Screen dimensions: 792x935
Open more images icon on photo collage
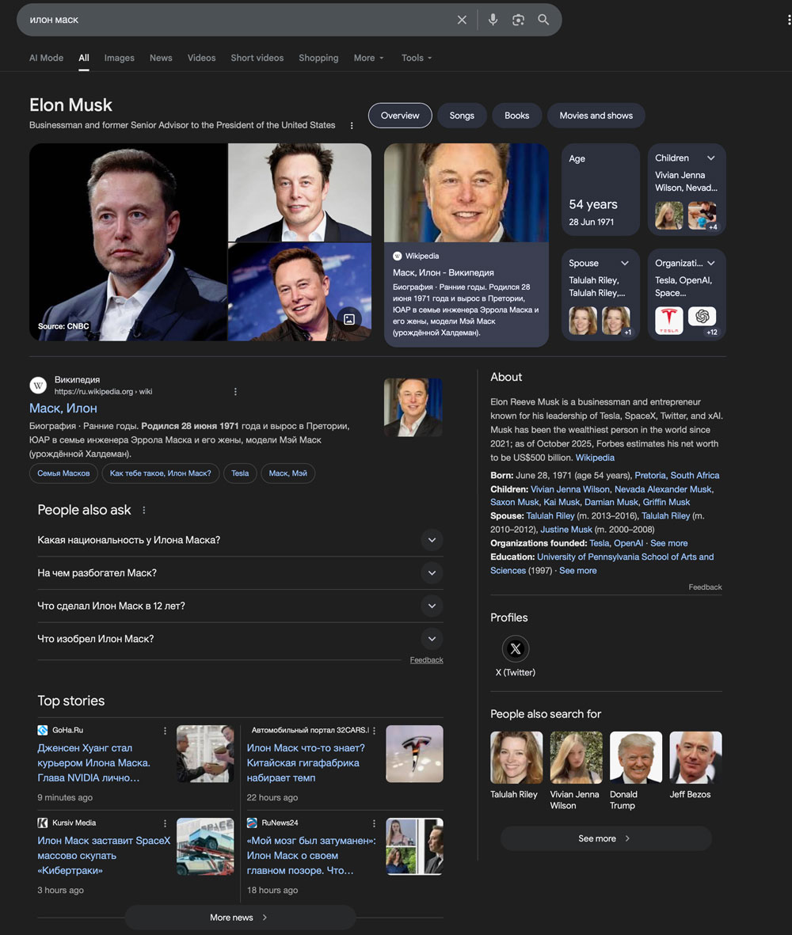(349, 320)
